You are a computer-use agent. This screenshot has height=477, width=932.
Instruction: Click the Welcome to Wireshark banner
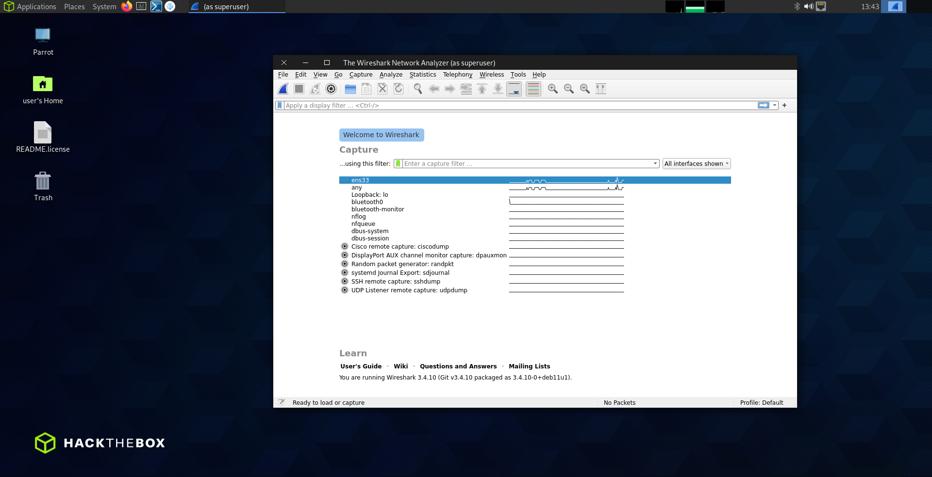coord(382,135)
